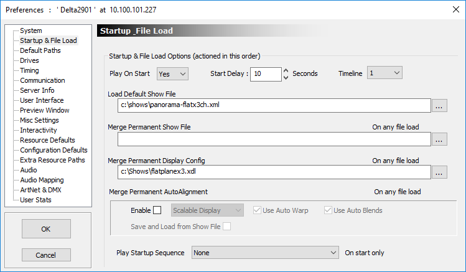The height and width of the screenshot is (272, 466).
Task: Open the Play On Start dropdown
Action: point(173,74)
